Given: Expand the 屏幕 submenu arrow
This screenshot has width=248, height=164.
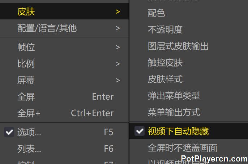Looking at the screenshot, I should click(x=118, y=81).
